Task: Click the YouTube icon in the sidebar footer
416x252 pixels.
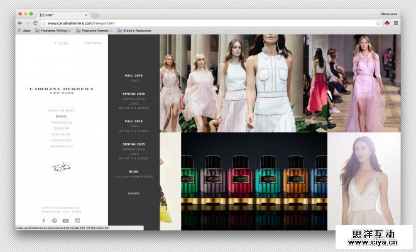Action: pyautogui.click(x=65, y=221)
